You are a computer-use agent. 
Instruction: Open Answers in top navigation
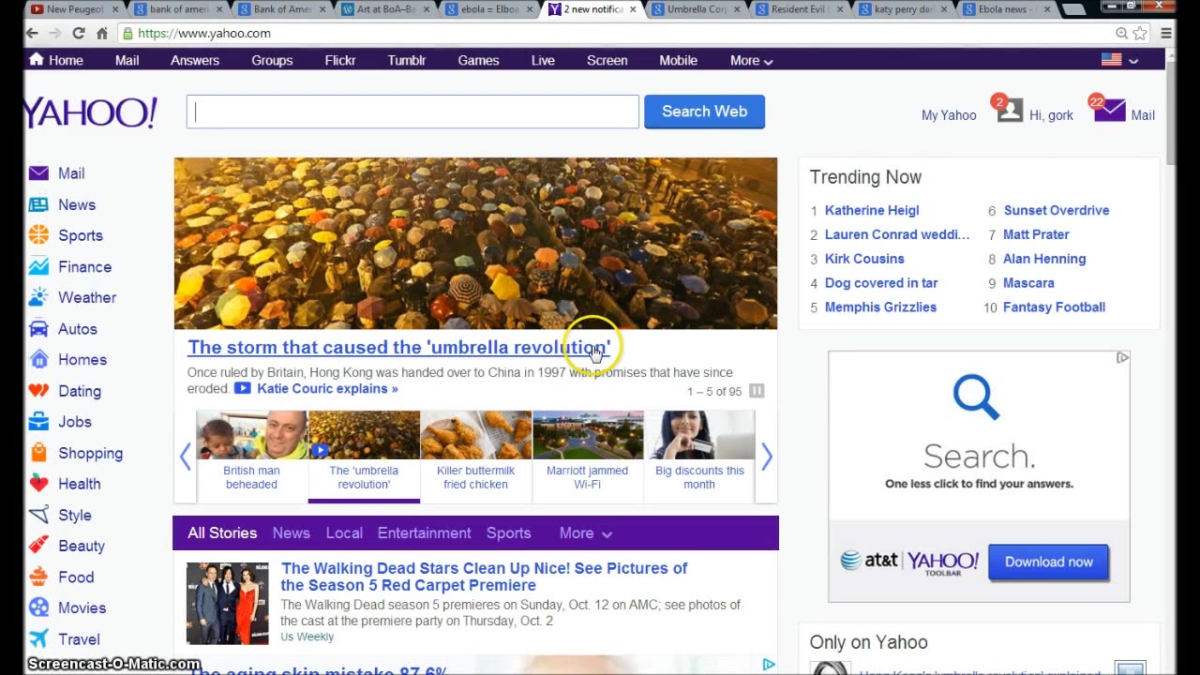(195, 60)
